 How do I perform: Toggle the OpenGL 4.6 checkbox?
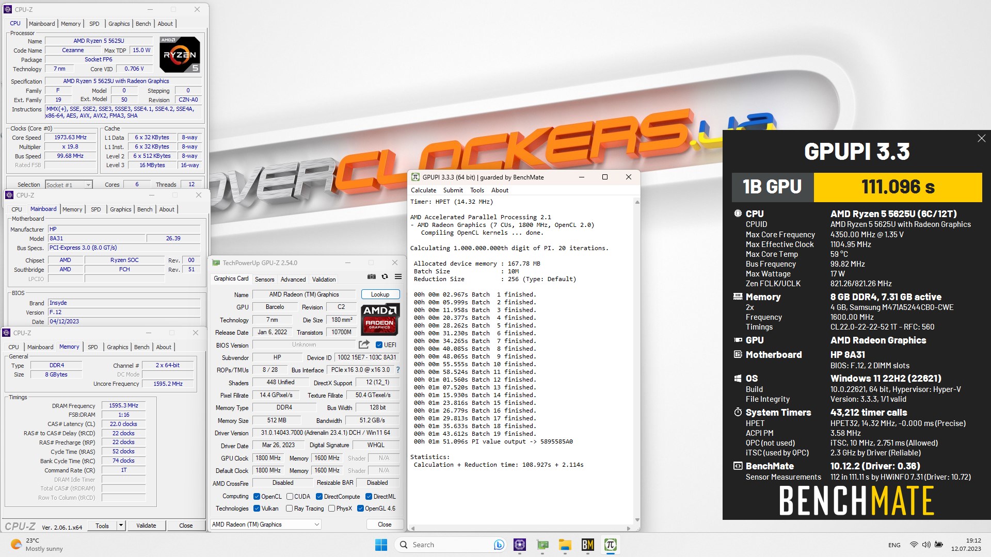pos(360,509)
